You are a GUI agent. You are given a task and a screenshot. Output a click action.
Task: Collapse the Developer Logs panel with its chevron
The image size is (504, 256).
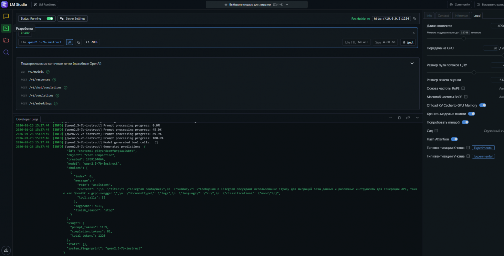(417, 118)
